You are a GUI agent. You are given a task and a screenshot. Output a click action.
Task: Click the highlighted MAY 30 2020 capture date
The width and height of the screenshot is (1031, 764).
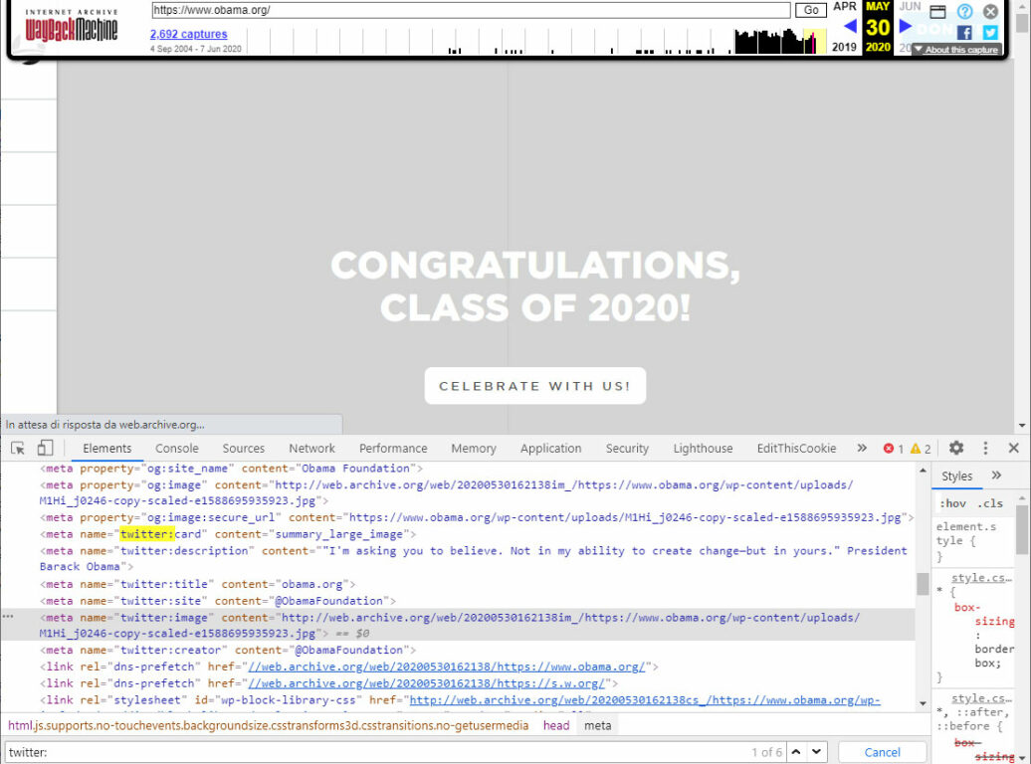[878, 27]
